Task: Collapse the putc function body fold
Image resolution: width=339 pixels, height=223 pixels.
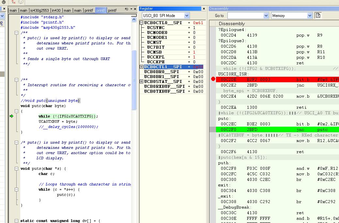Action: pyautogui.click(x=16, y=111)
